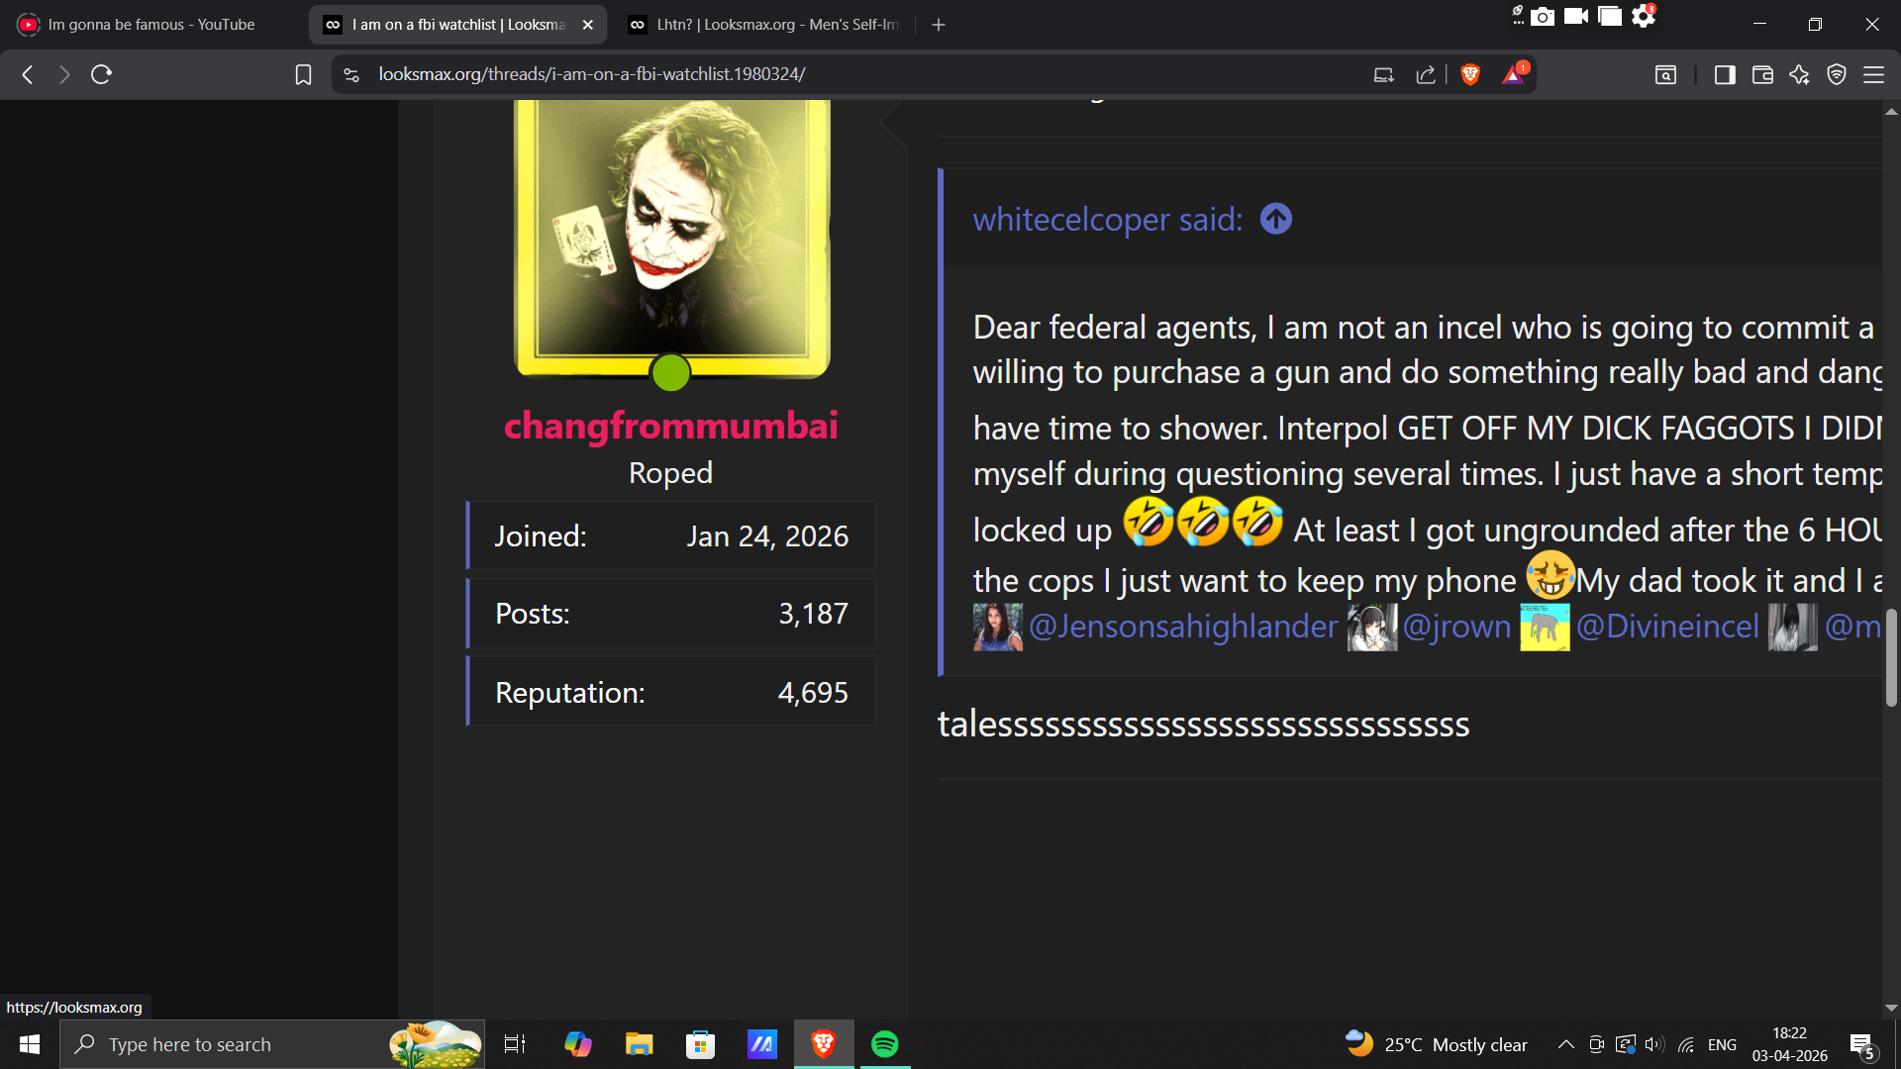
Task: Open the ENG language input selector
Action: [1722, 1044]
